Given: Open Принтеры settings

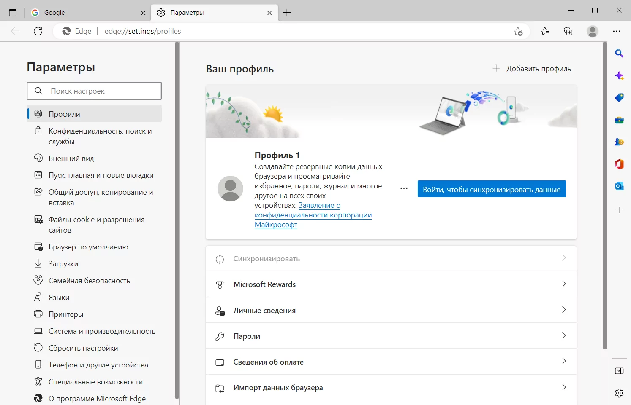Looking at the screenshot, I should point(94,314).
